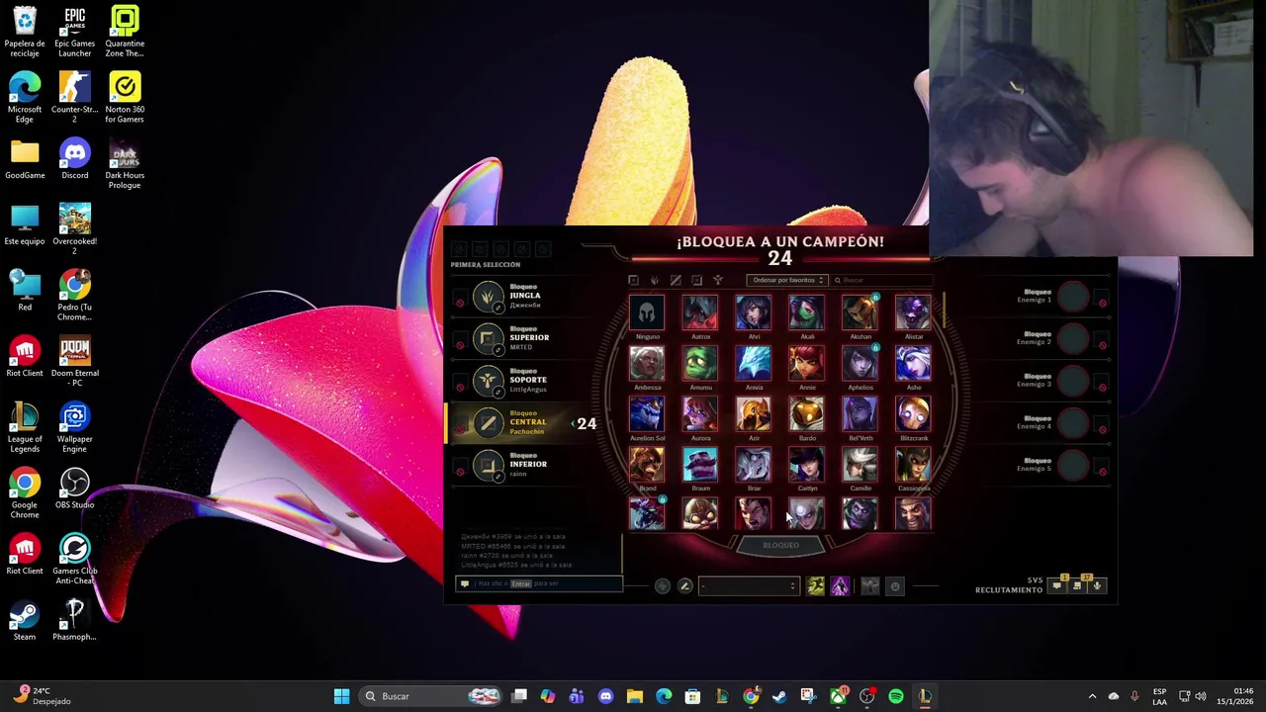This screenshot has width=1266, height=712.
Task: Choose Ninguno (no ban) helmet option
Action: 647,313
